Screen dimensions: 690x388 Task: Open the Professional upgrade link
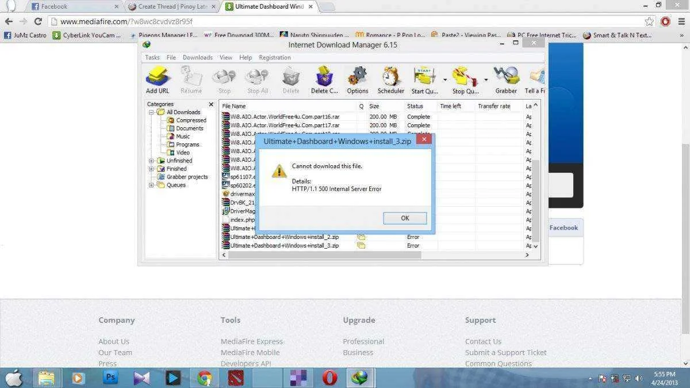coord(363,341)
